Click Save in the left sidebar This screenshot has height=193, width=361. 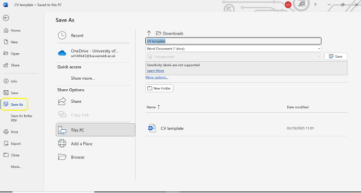11,93
